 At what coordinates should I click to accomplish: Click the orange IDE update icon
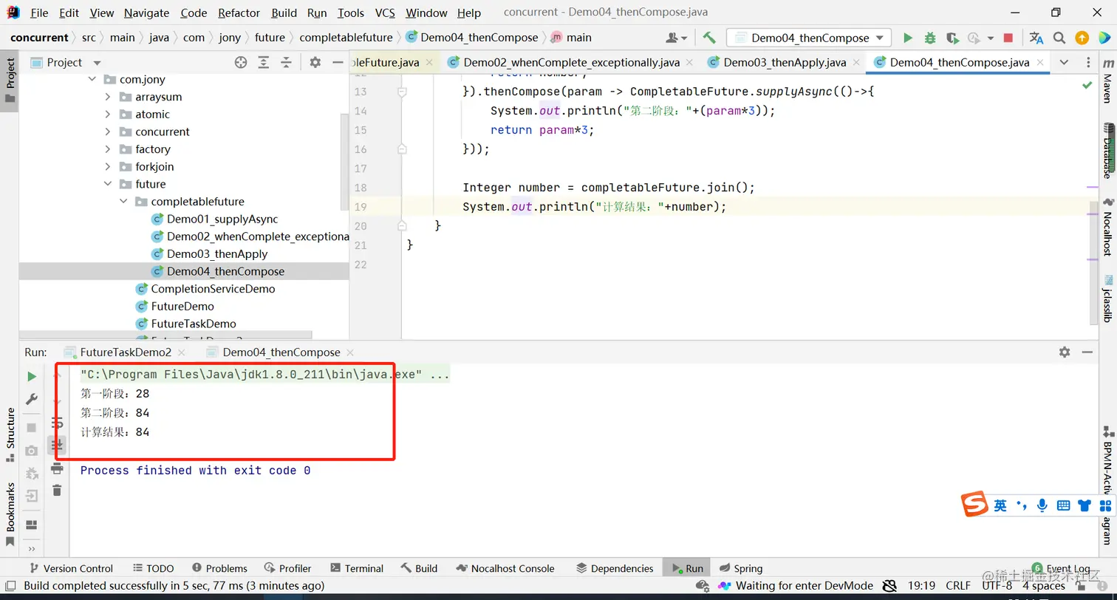[x=1082, y=38]
